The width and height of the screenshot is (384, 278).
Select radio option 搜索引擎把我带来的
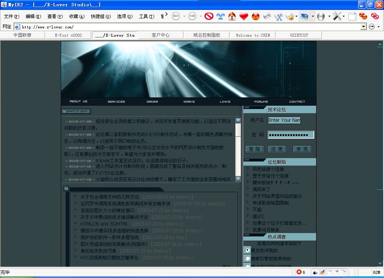click(247, 258)
